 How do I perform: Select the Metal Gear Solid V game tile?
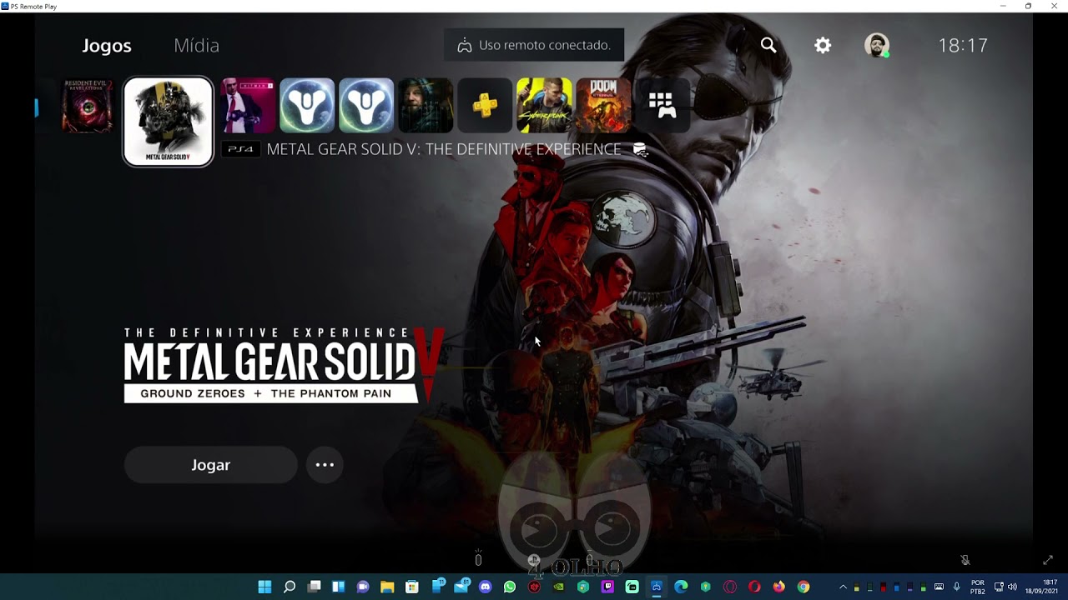coord(169,122)
